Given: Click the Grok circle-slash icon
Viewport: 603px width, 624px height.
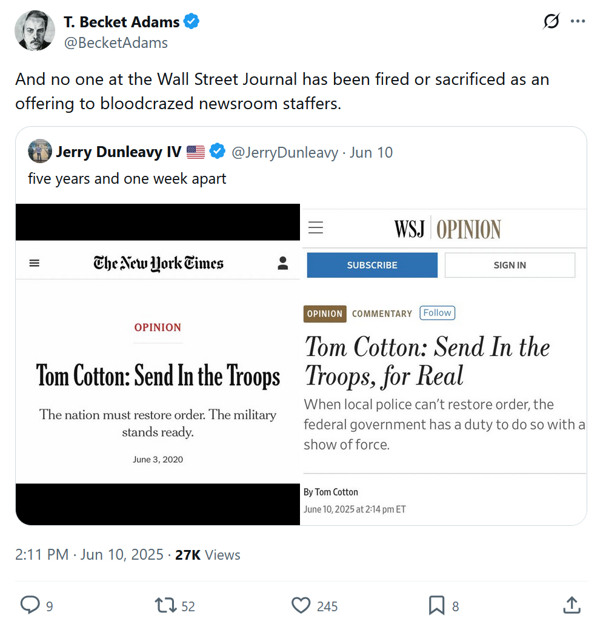Looking at the screenshot, I should pyautogui.click(x=551, y=22).
